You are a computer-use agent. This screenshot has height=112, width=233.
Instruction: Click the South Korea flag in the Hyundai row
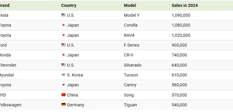coord(63,75)
